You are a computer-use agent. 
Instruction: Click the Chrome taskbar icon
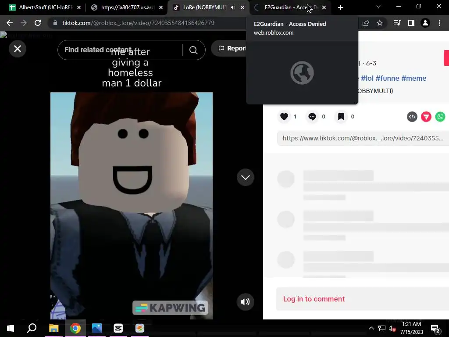75,328
